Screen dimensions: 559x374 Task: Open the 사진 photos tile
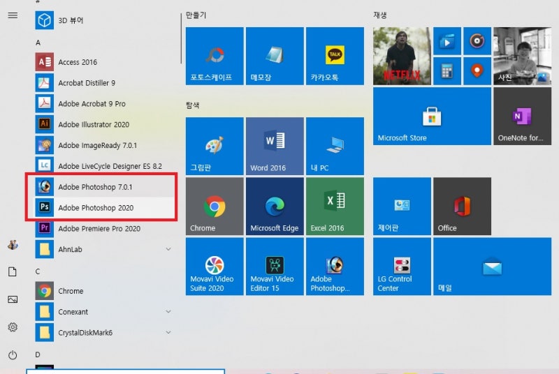click(522, 56)
